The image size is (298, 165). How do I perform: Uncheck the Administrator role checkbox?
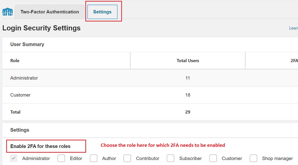(x=14, y=158)
